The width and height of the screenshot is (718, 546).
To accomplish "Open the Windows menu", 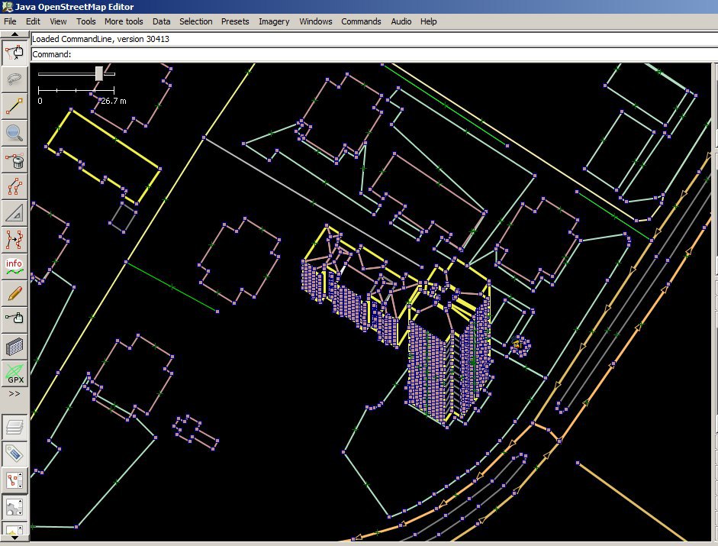I will [x=315, y=21].
